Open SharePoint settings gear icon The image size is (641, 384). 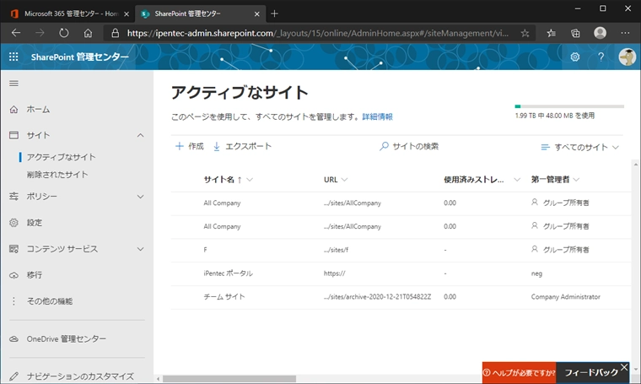pyautogui.click(x=574, y=57)
